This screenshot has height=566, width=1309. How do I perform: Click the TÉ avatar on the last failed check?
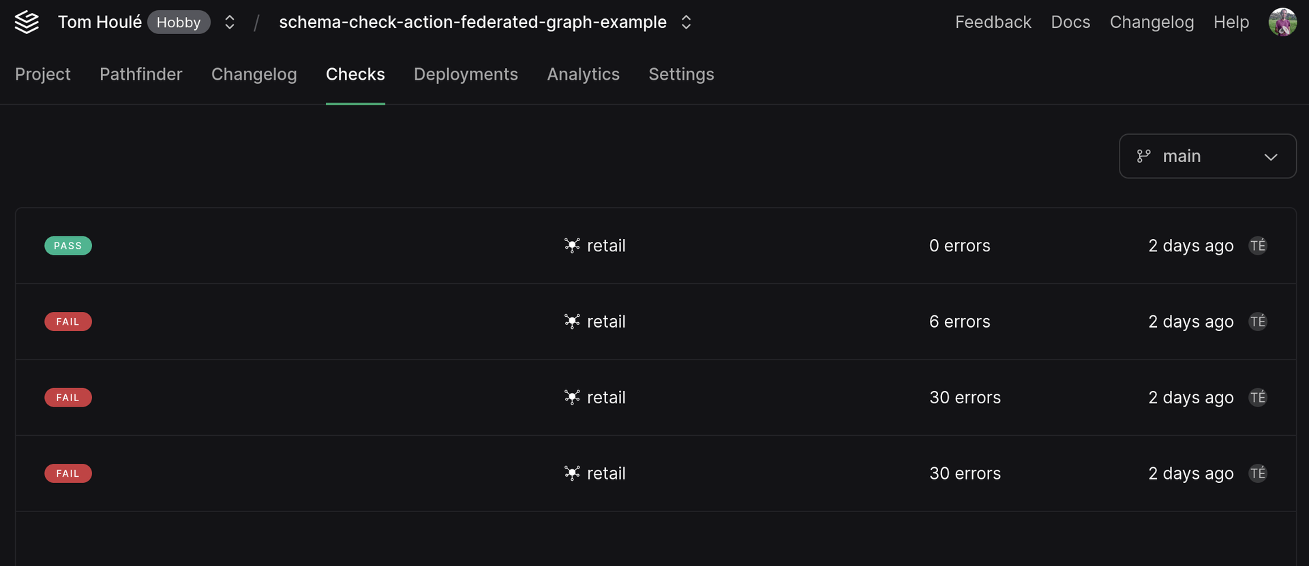coord(1259,473)
